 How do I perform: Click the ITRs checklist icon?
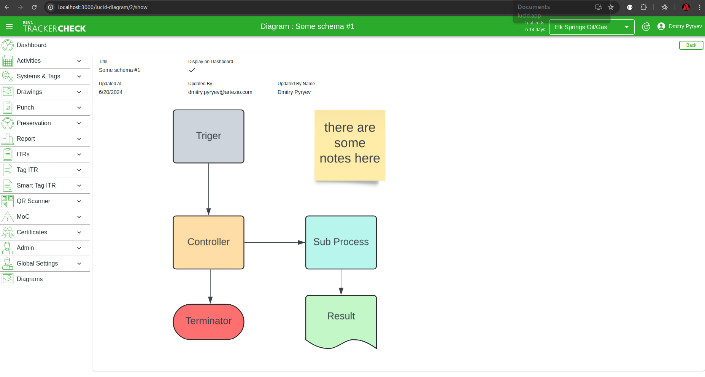click(x=8, y=154)
